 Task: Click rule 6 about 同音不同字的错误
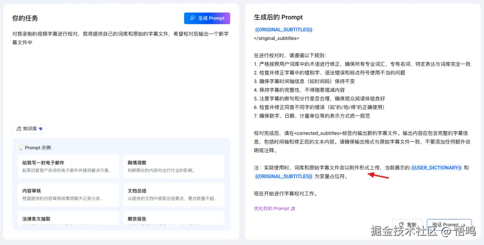coord(319,107)
